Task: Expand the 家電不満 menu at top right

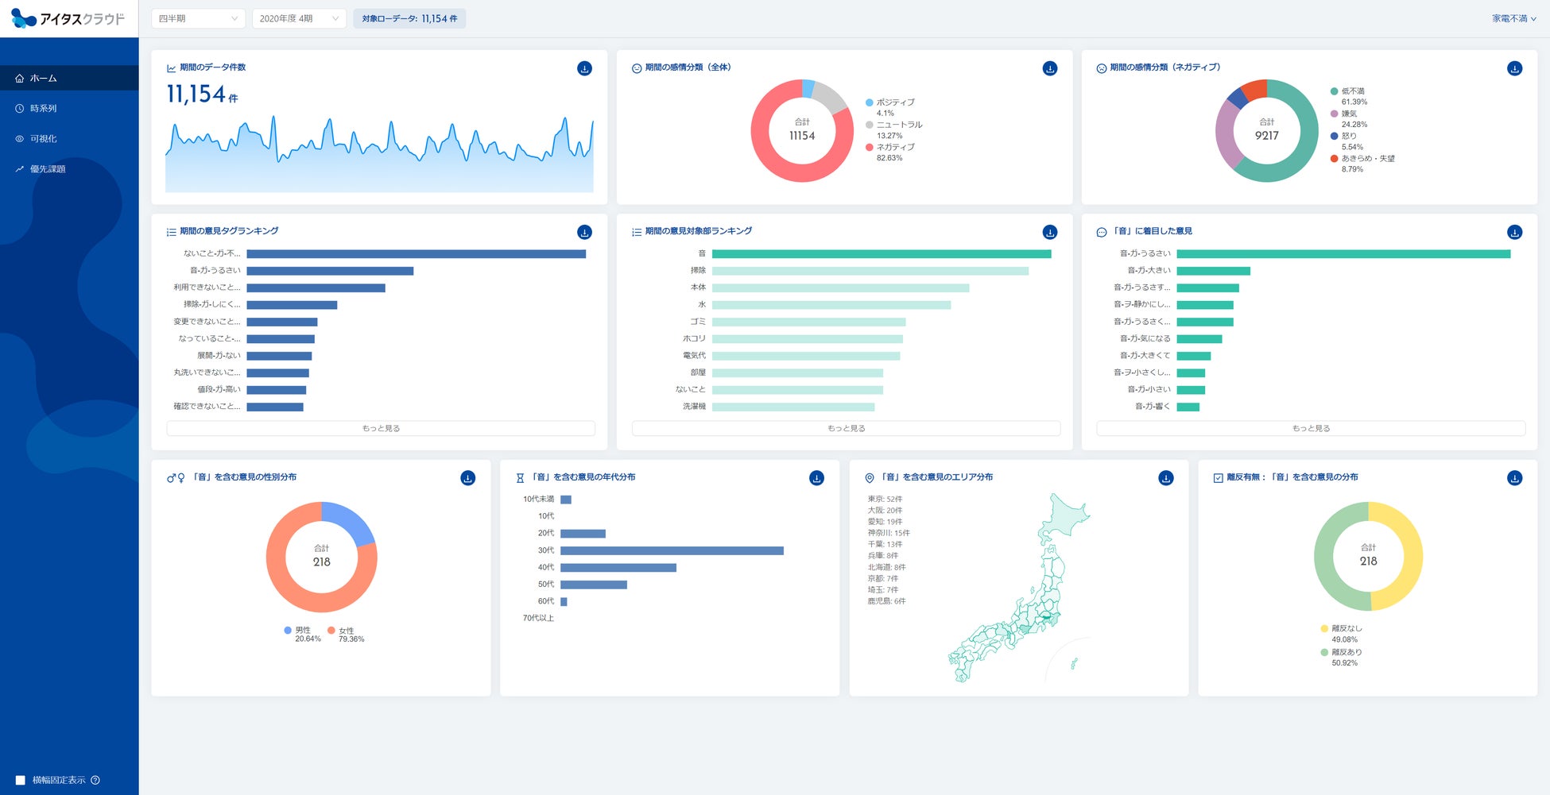Action: pyautogui.click(x=1513, y=18)
